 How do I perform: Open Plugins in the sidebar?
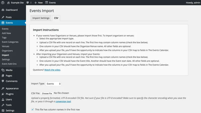tap(10, 94)
